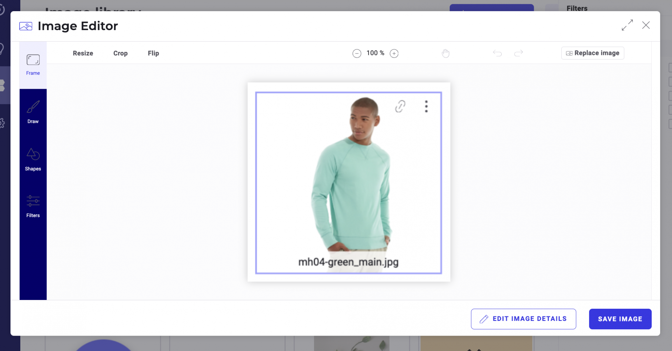
Task: Open the Filters adjustment tool
Action: pyautogui.click(x=33, y=206)
